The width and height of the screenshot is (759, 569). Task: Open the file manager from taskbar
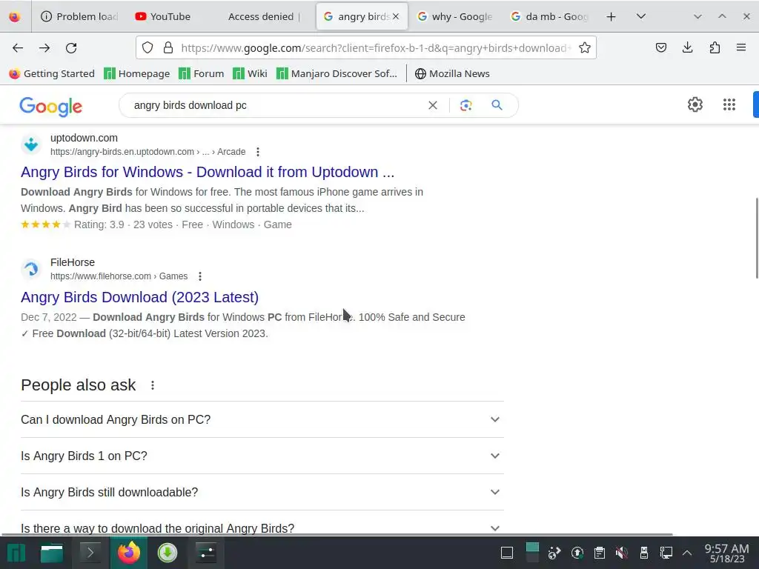coord(52,553)
